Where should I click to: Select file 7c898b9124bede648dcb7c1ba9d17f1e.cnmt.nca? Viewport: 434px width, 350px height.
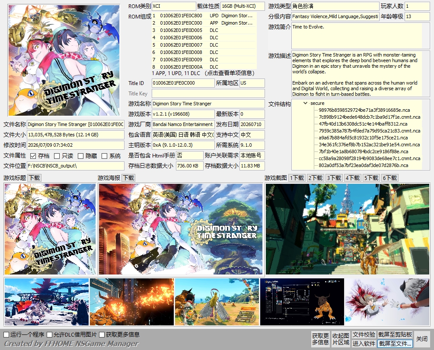tap(369, 117)
